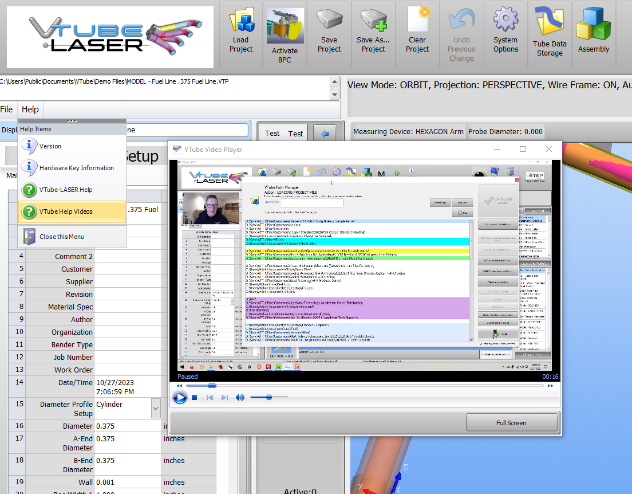632x494 pixels.
Task: Open VTube-LASER Help entry
Action: pyautogui.click(x=72, y=190)
